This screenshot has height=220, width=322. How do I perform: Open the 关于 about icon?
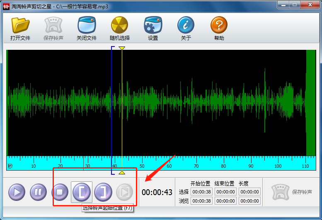click(x=186, y=28)
